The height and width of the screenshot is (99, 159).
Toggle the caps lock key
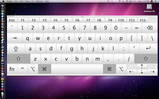16,48
